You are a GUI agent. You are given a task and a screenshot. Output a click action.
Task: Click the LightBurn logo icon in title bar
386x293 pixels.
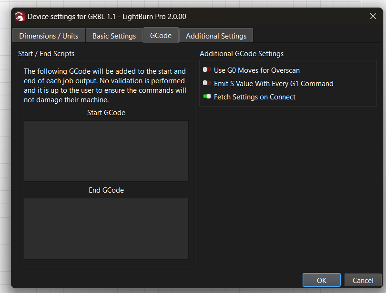pos(20,17)
